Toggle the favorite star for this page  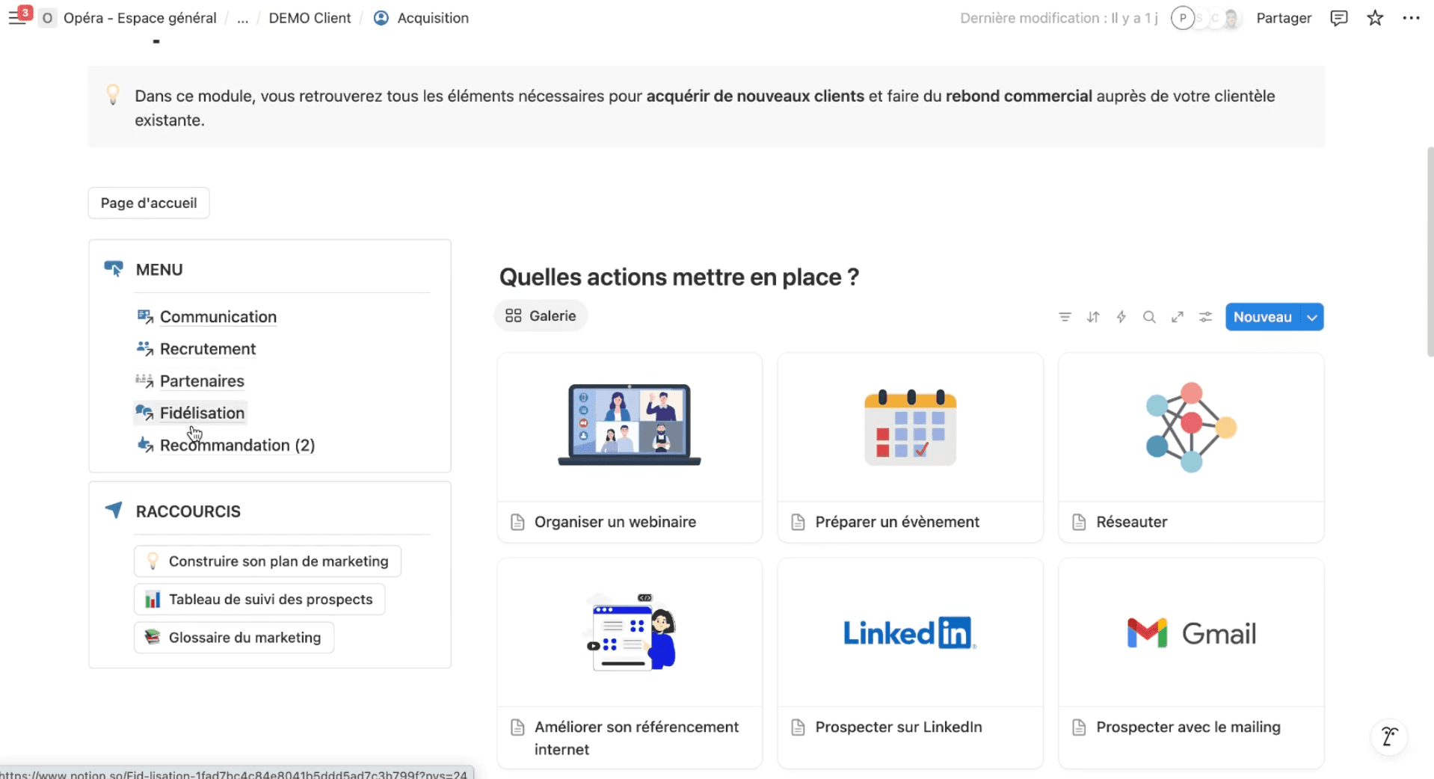point(1375,18)
